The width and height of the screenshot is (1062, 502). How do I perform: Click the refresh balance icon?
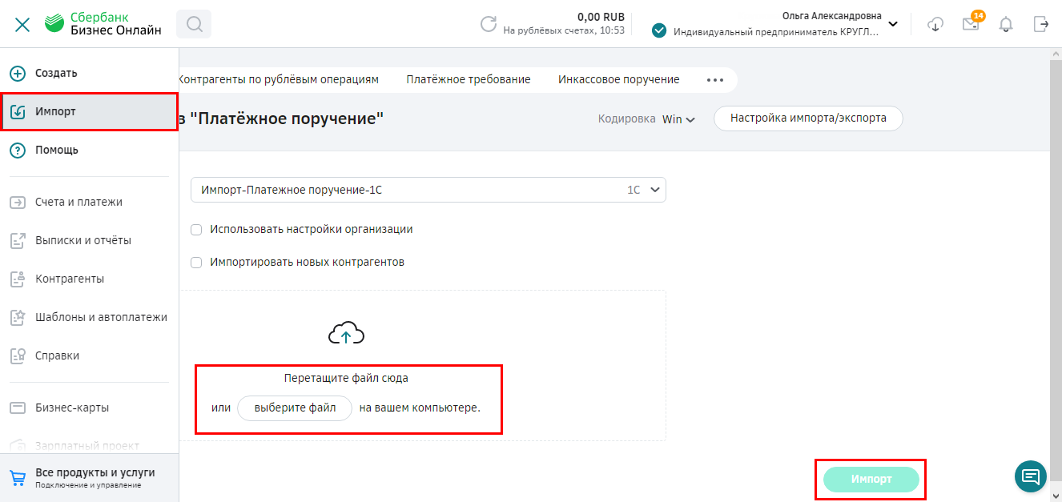tap(488, 24)
